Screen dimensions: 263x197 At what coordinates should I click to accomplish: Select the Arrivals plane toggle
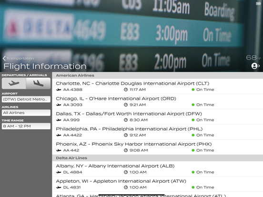click(x=38, y=83)
